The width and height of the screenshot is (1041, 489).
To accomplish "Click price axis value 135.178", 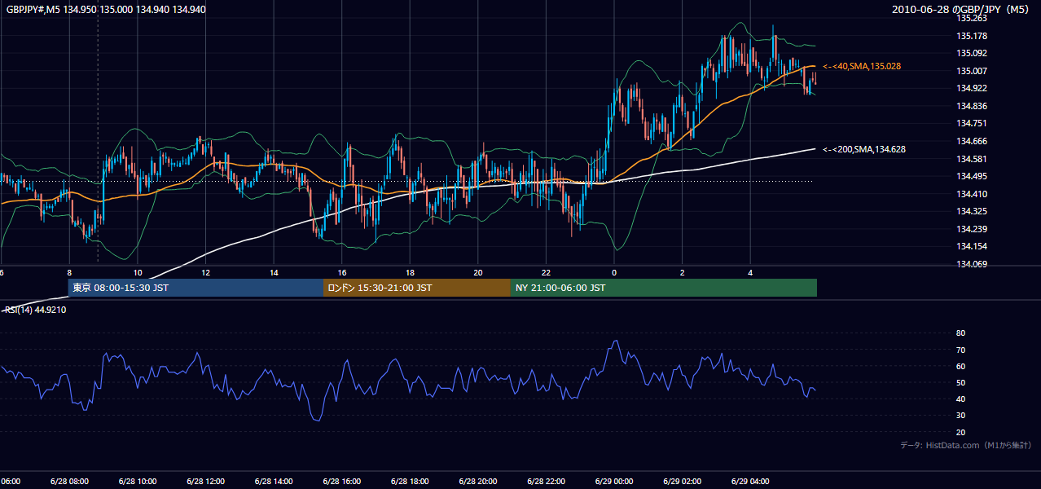I will (972, 36).
